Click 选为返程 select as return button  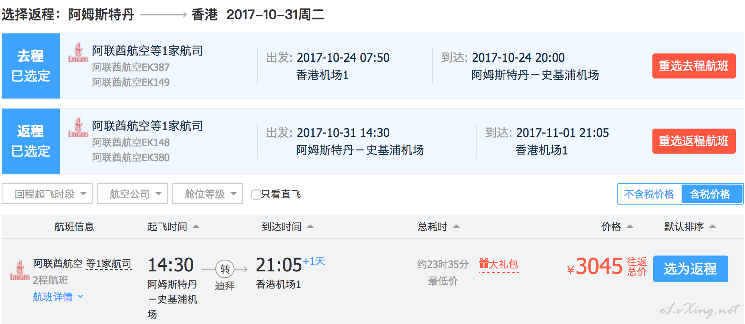690,269
